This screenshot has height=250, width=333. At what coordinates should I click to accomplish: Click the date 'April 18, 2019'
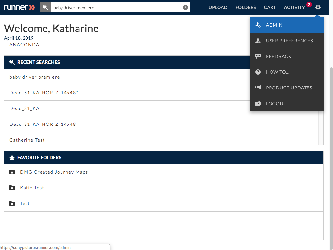pyautogui.click(x=19, y=38)
